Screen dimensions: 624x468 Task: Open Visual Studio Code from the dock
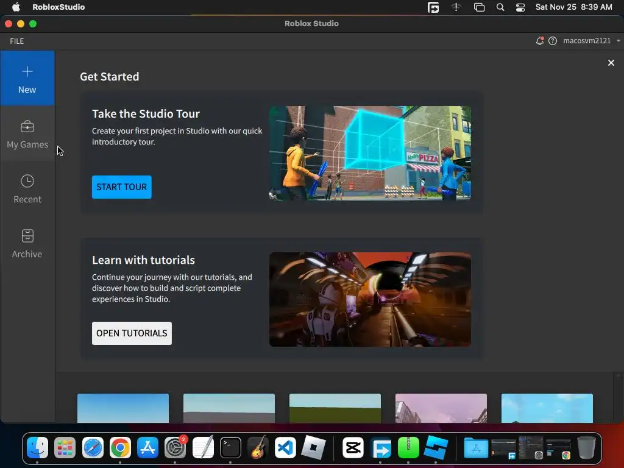point(285,448)
